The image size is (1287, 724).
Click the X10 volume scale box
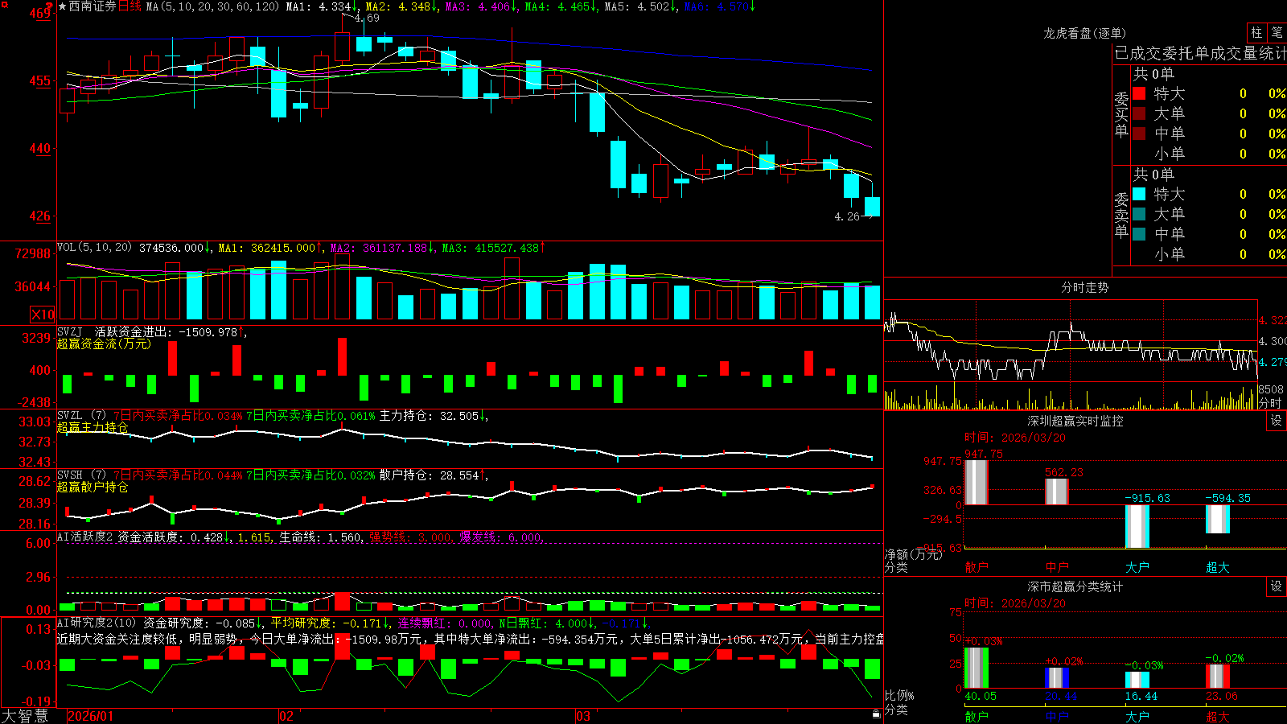click(43, 315)
